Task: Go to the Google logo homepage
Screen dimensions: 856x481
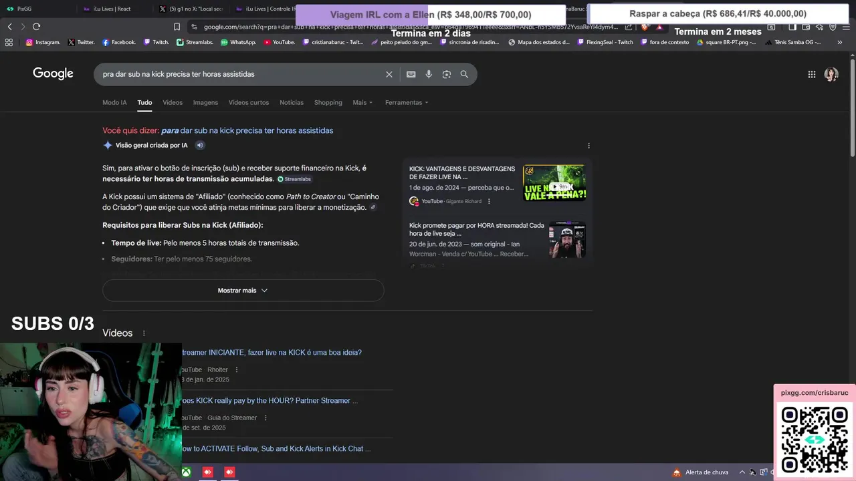Action: pos(53,73)
